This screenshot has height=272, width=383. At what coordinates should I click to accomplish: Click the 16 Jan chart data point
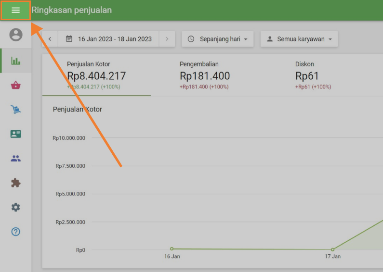click(x=172, y=249)
